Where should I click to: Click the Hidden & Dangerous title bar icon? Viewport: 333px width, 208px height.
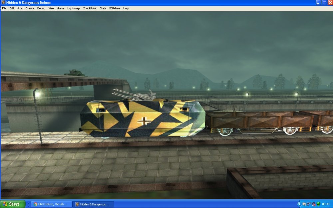tap(3, 3)
